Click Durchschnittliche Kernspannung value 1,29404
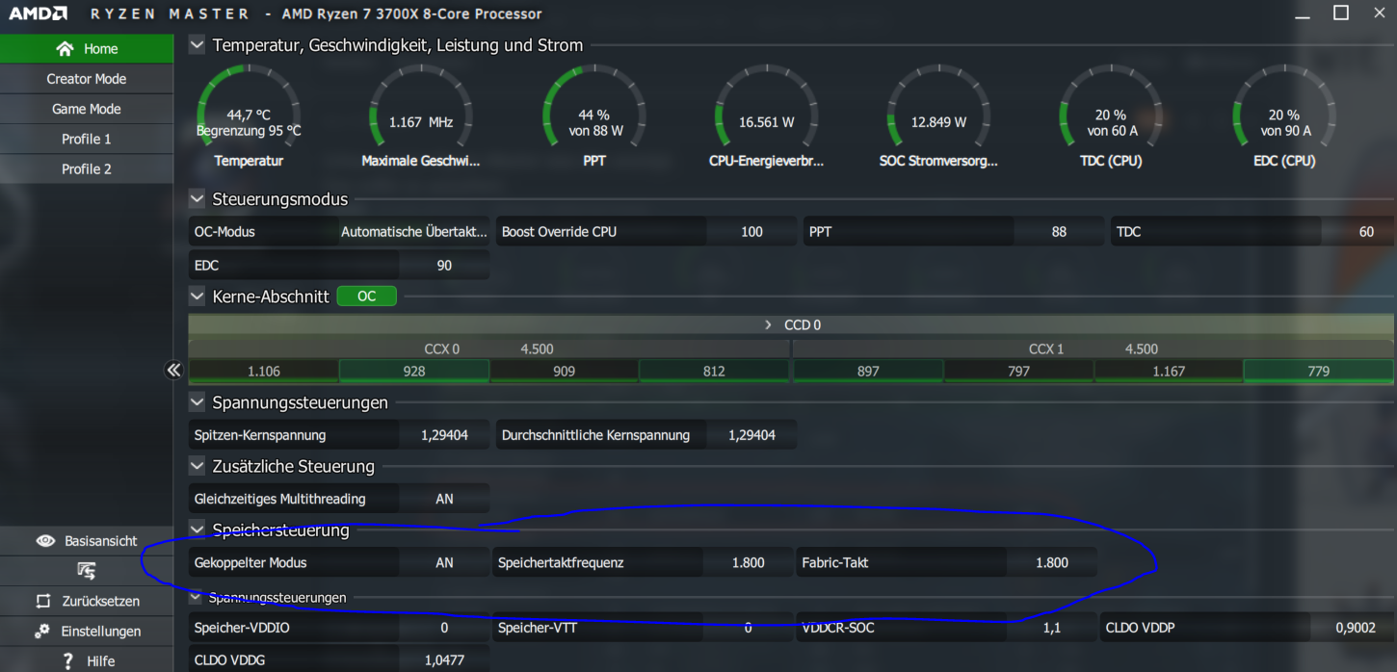1397x672 pixels. 751,435
